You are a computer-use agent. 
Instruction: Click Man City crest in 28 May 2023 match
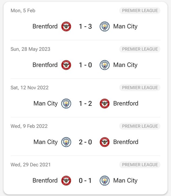105,65
